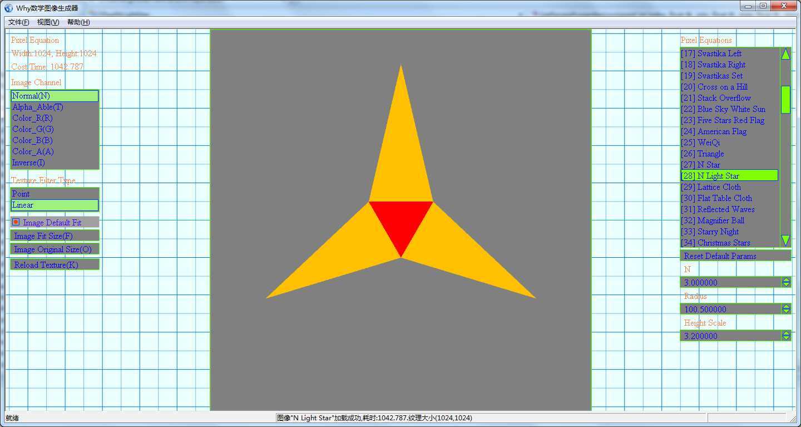The image size is (801, 427).
Task: Select [21] Stack Overflow equation
Action: click(729, 98)
